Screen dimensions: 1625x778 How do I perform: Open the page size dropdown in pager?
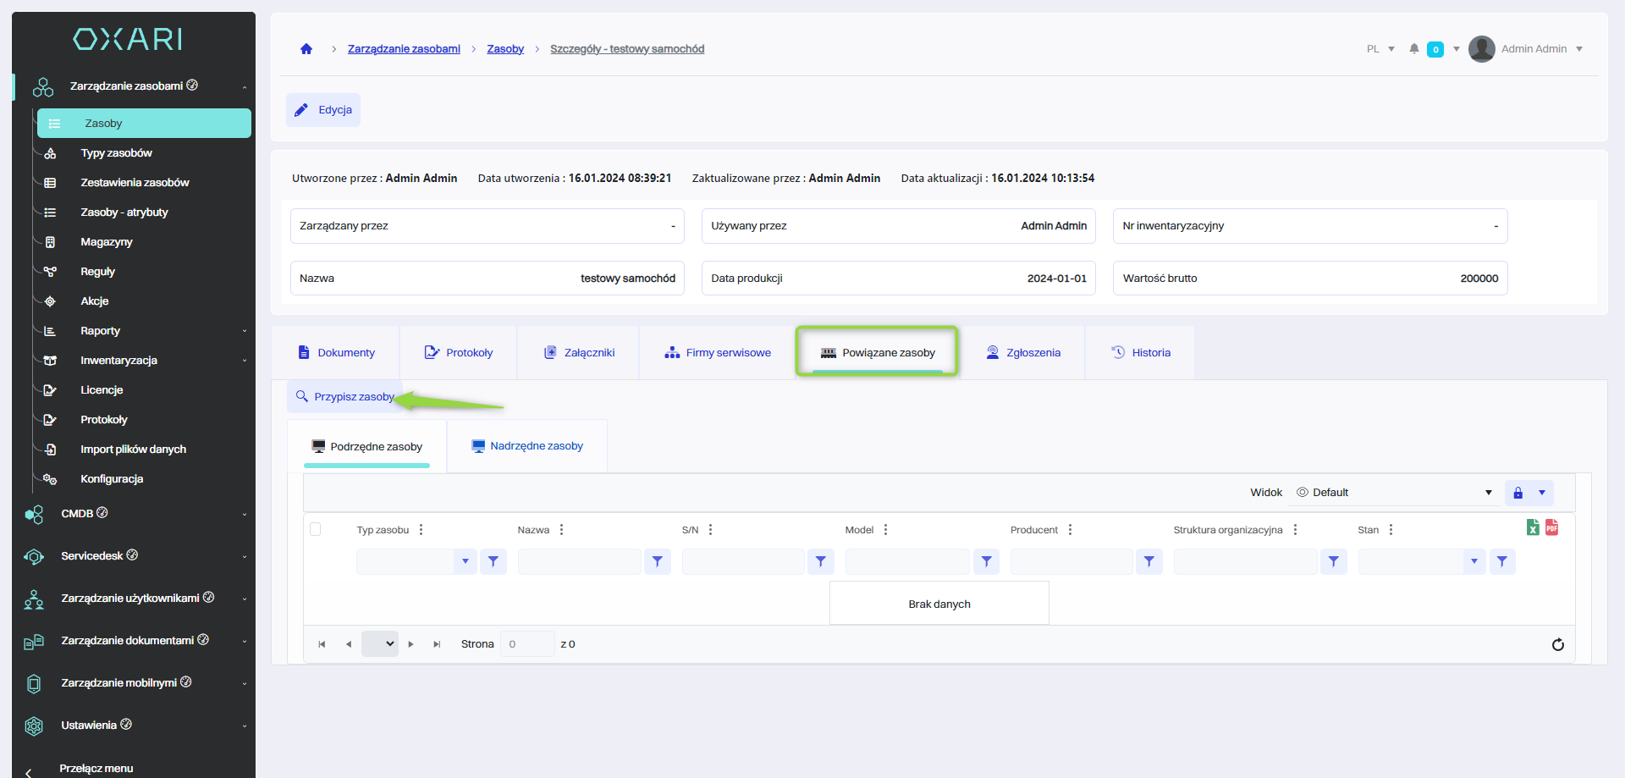(379, 644)
